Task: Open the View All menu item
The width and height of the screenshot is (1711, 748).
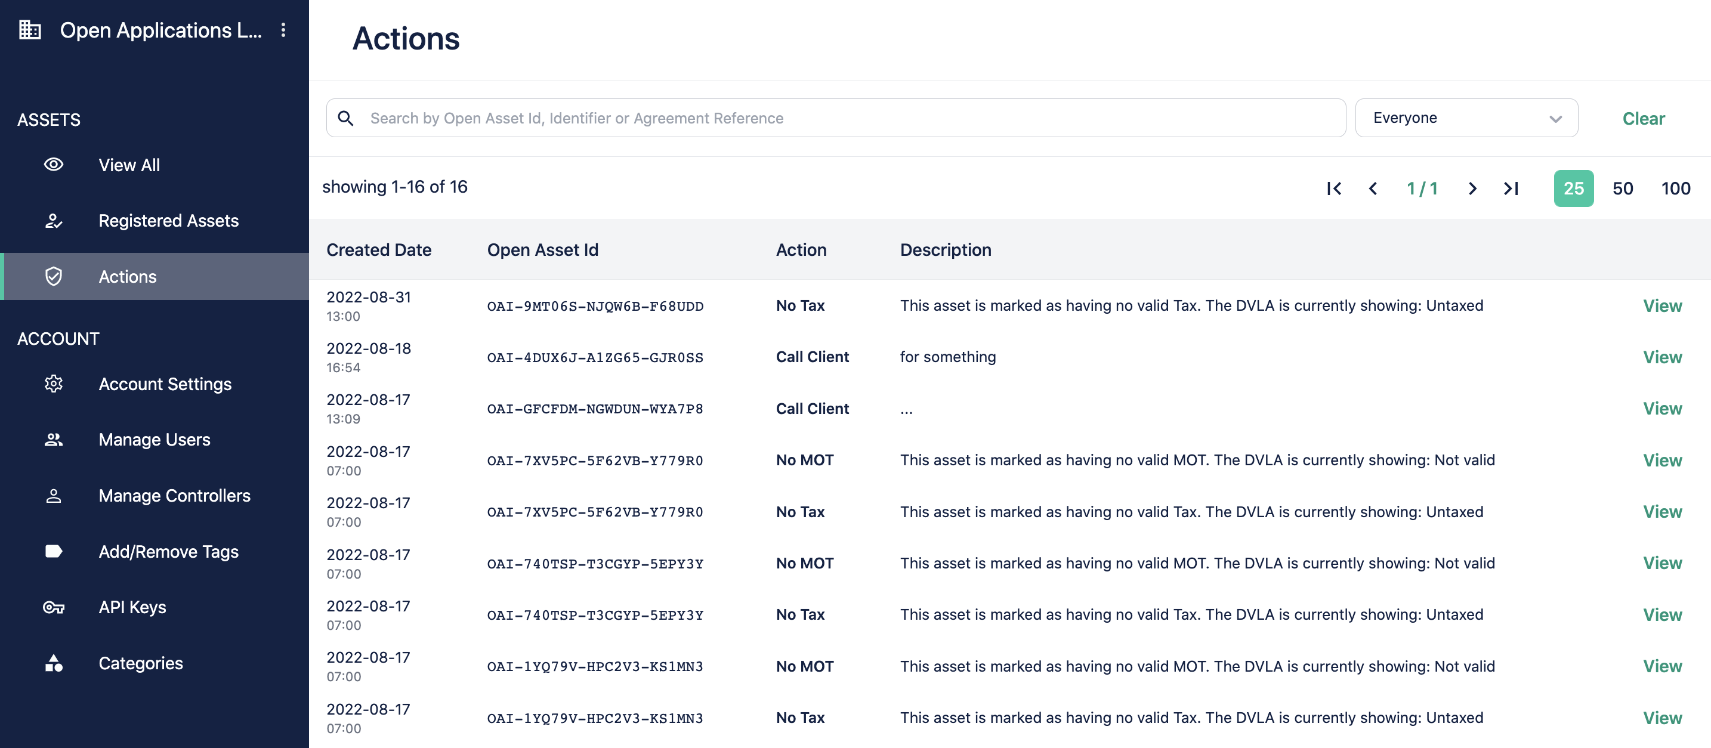Action: (x=155, y=165)
